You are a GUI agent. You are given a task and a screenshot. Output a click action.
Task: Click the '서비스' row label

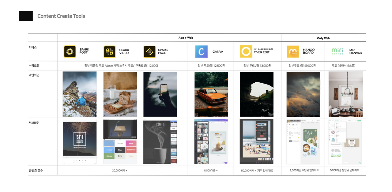(33, 47)
